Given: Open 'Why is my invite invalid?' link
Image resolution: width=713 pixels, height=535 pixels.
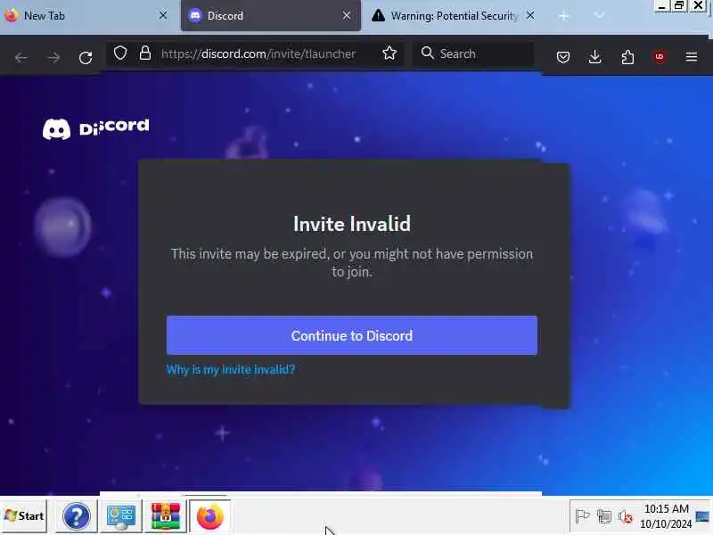Looking at the screenshot, I should pyautogui.click(x=231, y=369).
